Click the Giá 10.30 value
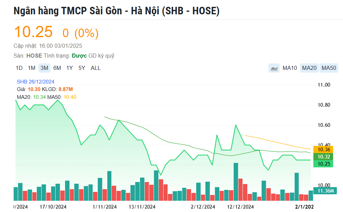343x212 pixels. (x=34, y=89)
